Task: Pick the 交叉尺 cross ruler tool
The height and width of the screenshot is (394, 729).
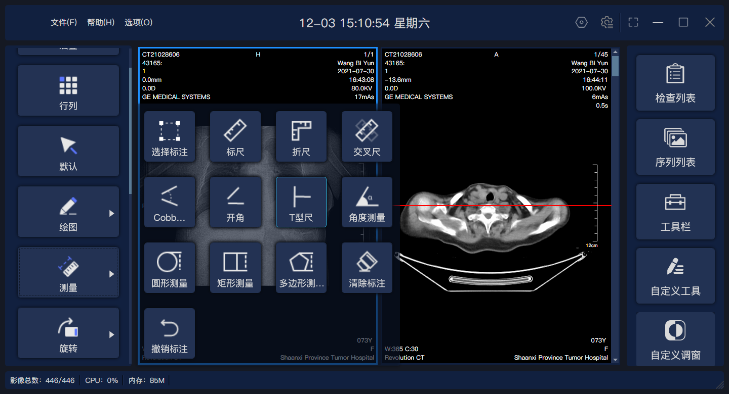Action: pyautogui.click(x=367, y=136)
